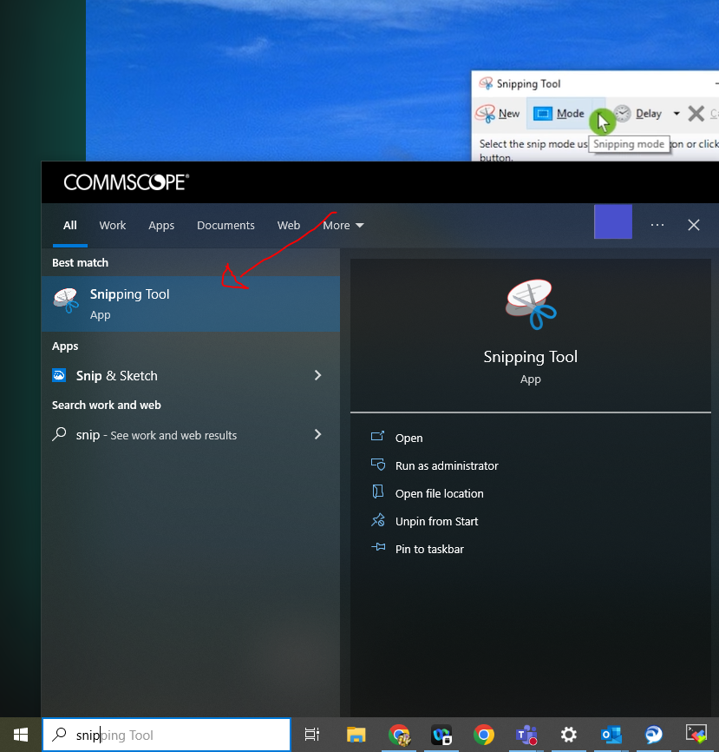719x752 pixels.
Task: Open the More filter dropdown
Action: 343,226
